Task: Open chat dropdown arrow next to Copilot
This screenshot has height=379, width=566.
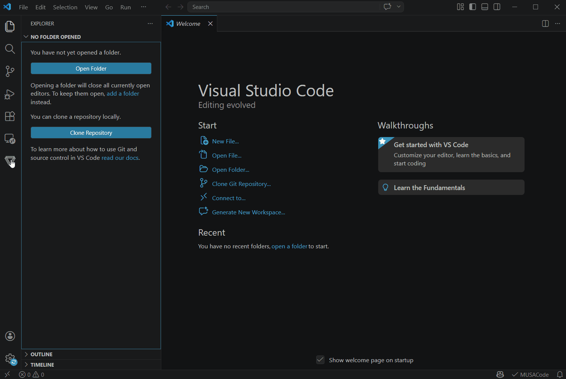Action: point(398,7)
